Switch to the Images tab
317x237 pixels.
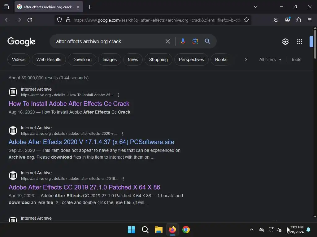pos(110,60)
